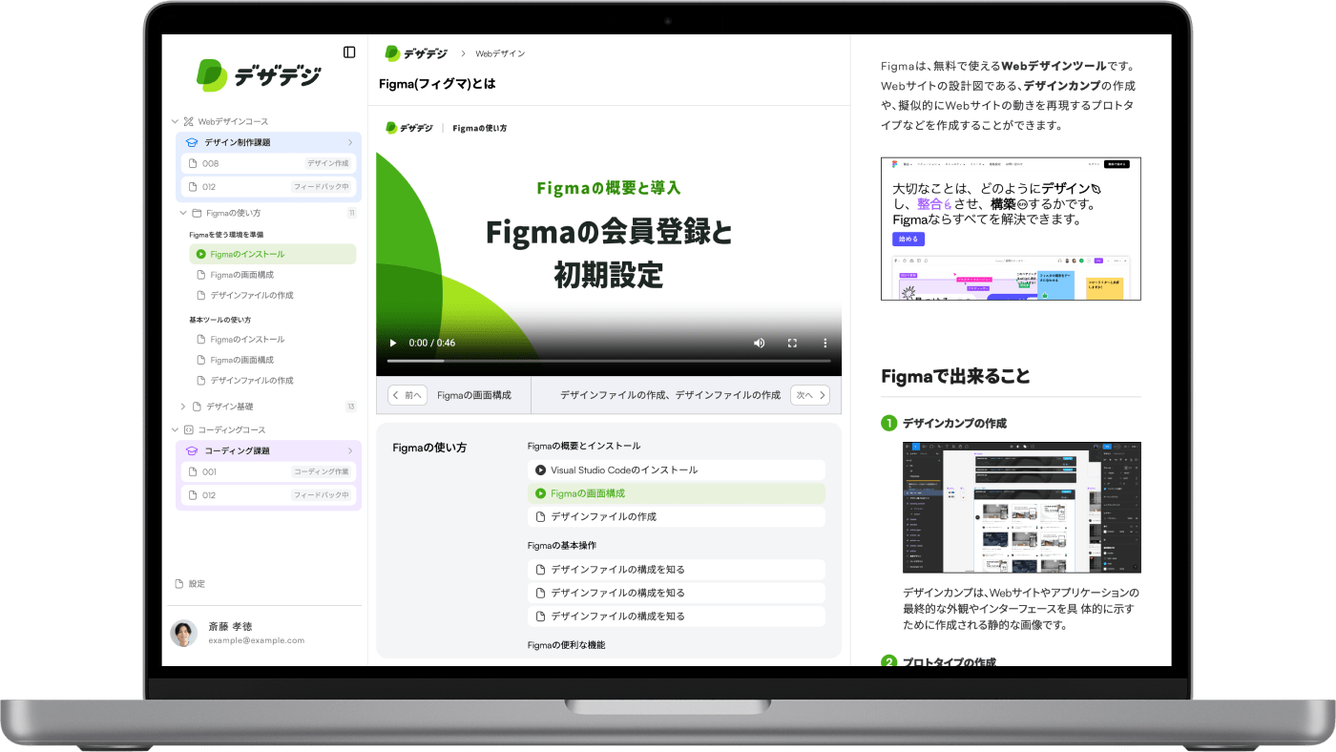
Task: Open デザイン制作課題 via its right chevron
Action: 350,142
